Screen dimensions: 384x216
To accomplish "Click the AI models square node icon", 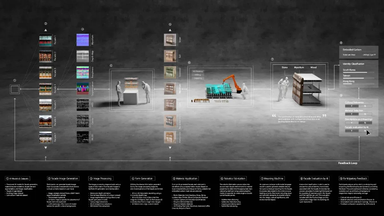I will pyautogui.click(x=15, y=89).
